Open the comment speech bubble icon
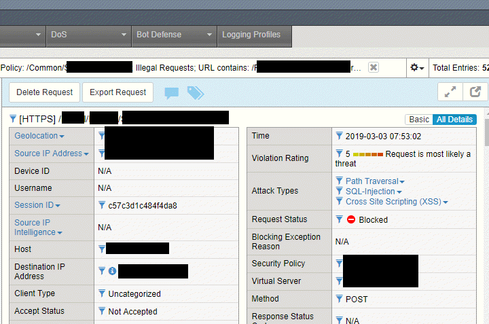The image size is (489, 324). [172, 93]
